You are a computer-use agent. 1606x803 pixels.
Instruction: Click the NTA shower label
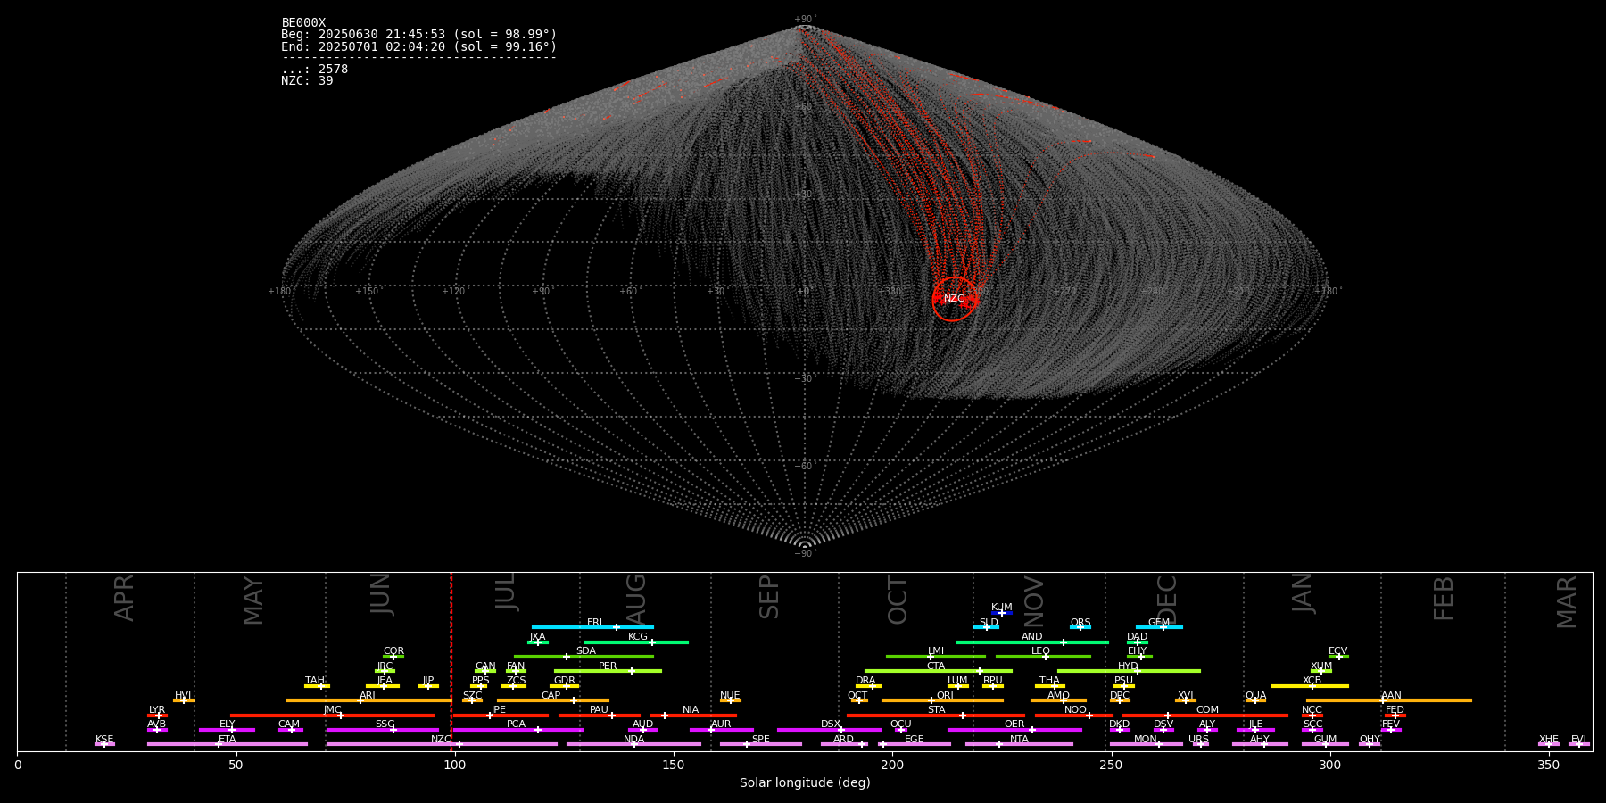[1019, 740]
